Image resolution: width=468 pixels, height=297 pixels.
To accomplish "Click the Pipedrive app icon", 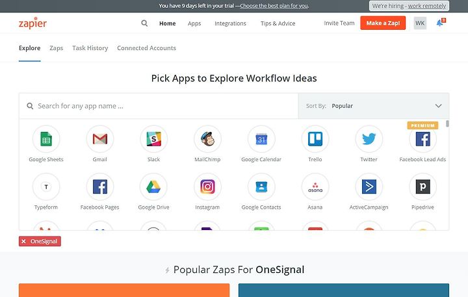I will click(422, 187).
